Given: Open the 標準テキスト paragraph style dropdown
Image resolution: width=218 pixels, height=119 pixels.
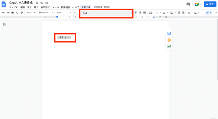Looking at the screenshot, I should 46,13.
